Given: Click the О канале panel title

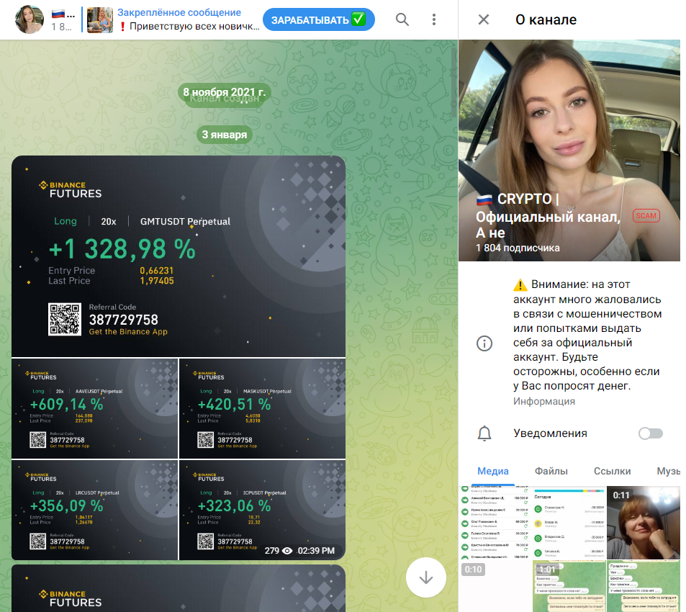Looking at the screenshot, I should pyautogui.click(x=546, y=19).
